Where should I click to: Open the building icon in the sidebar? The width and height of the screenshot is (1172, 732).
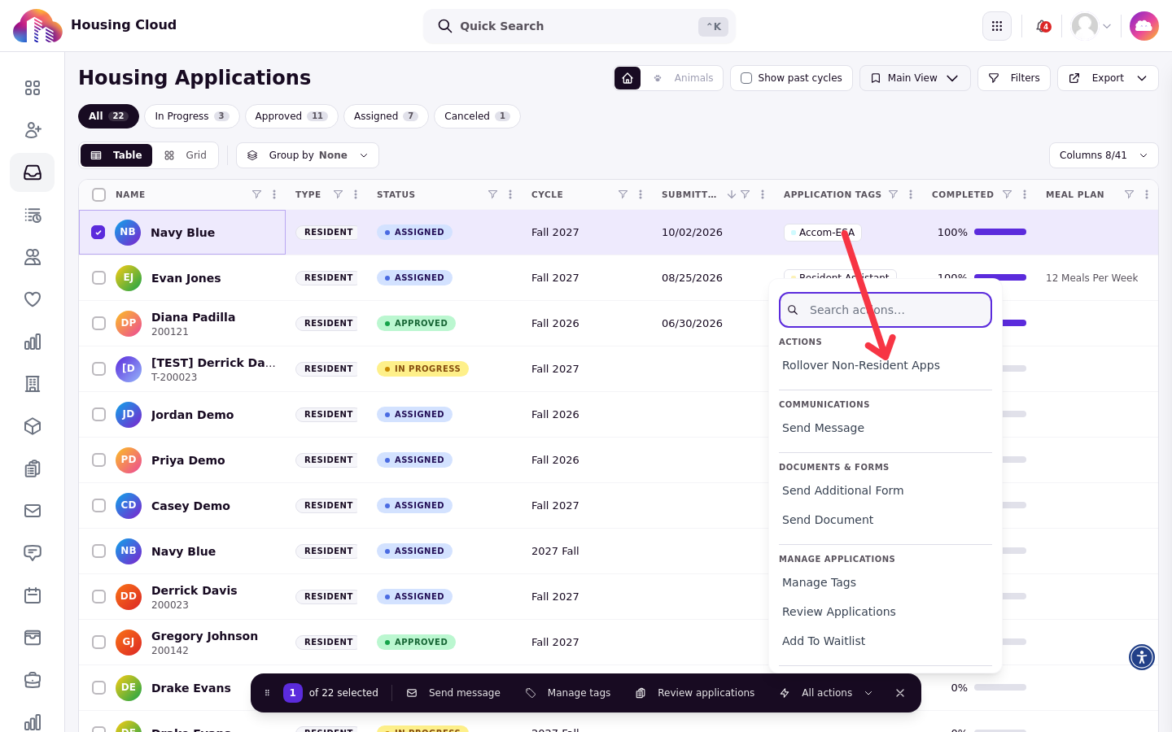click(x=33, y=384)
